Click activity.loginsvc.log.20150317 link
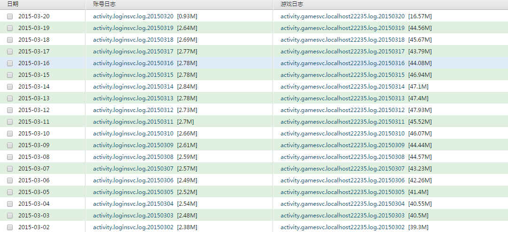Screen dimensions: 508x232 pyautogui.click(x=133, y=51)
